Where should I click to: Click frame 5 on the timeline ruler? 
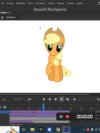pos(18,109)
